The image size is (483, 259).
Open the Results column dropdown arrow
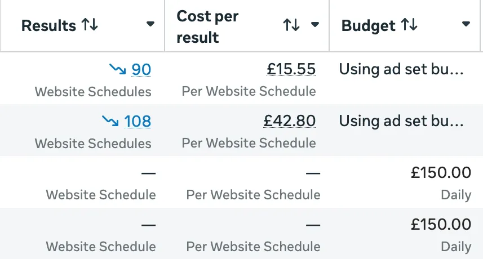pos(150,24)
